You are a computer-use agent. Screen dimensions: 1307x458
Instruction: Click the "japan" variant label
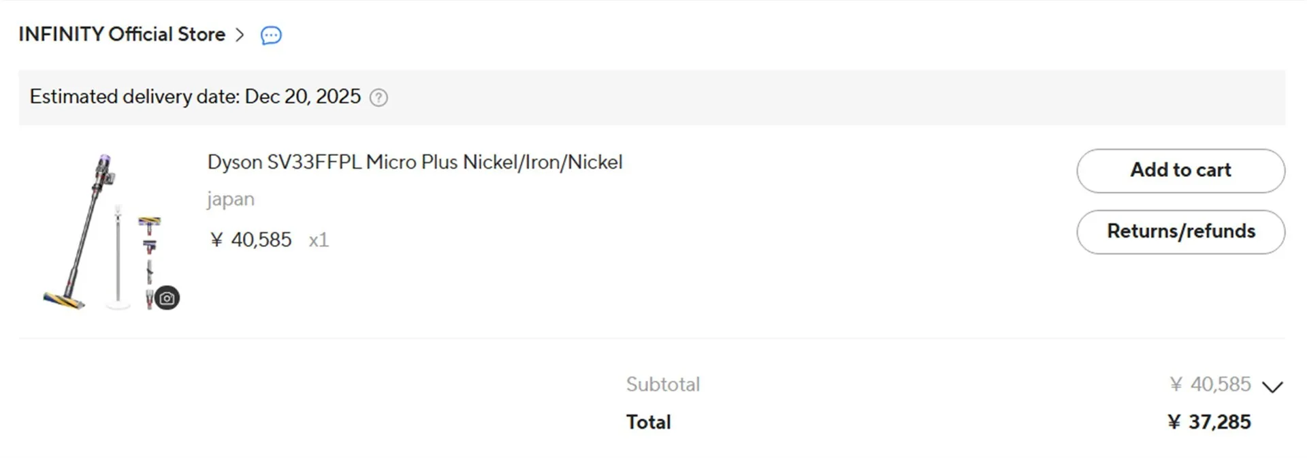[231, 199]
